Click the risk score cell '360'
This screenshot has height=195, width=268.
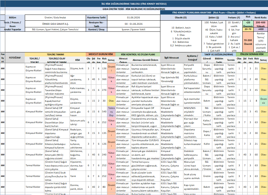click(104, 79)
